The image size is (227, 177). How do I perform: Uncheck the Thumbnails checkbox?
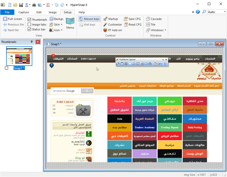(29, 19)
